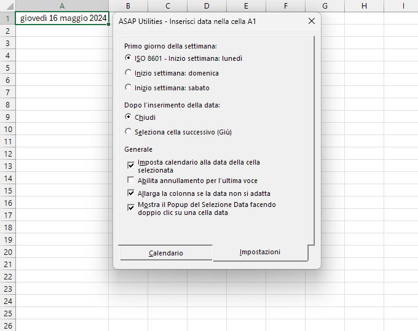Uncheck Imposta calendario alla data della cella

tap(131, 165)
